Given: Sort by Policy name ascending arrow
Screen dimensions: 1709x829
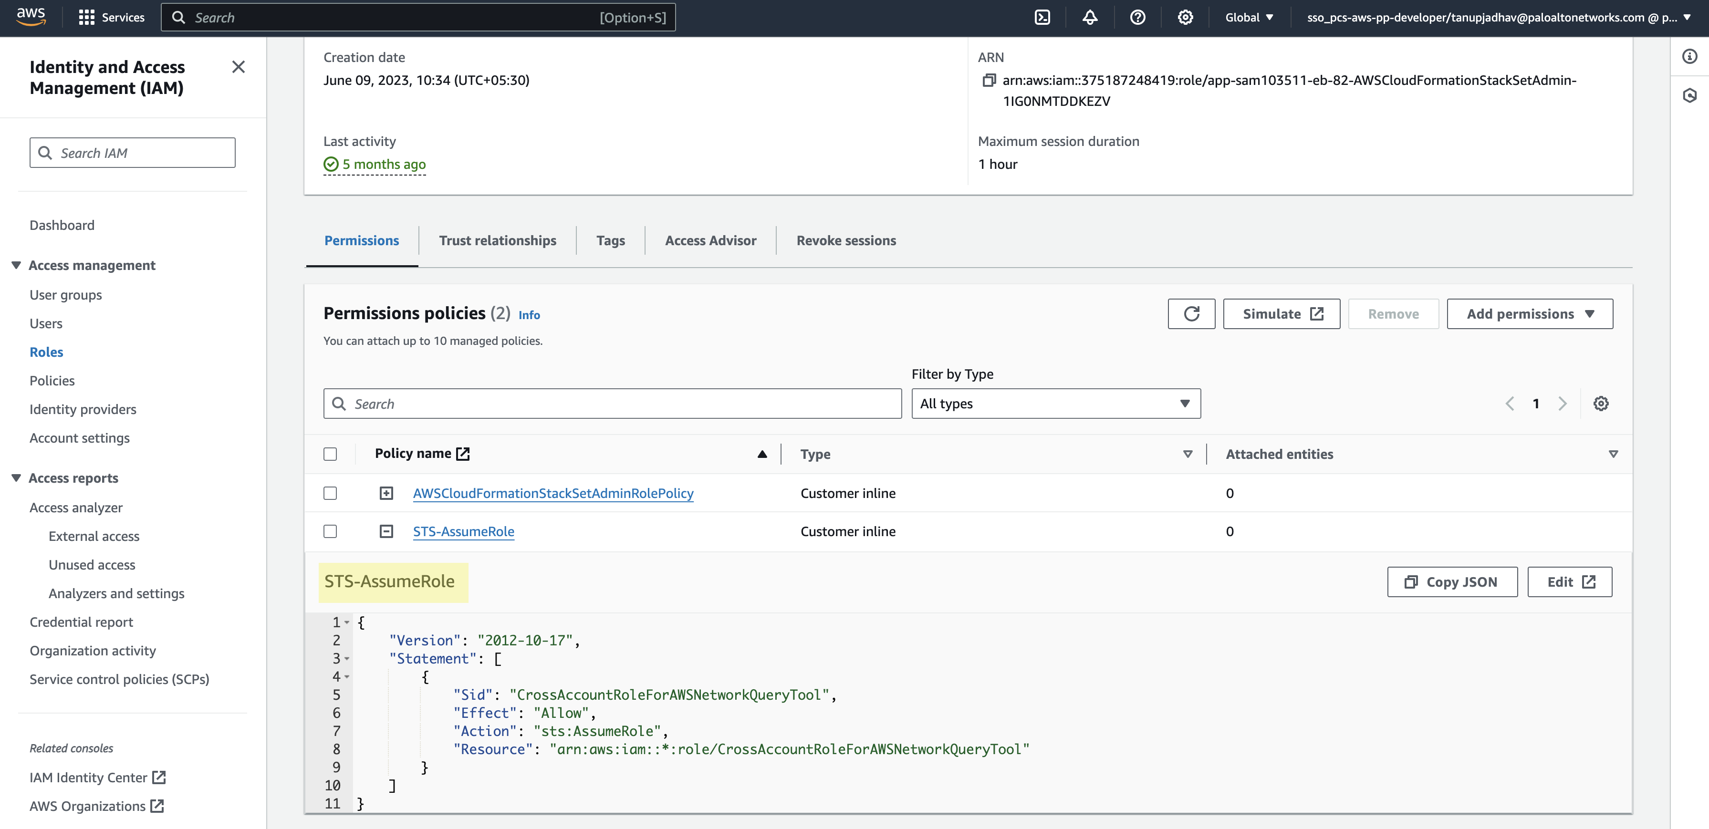Looking at the screenshot, I should [x=762, y=454].
